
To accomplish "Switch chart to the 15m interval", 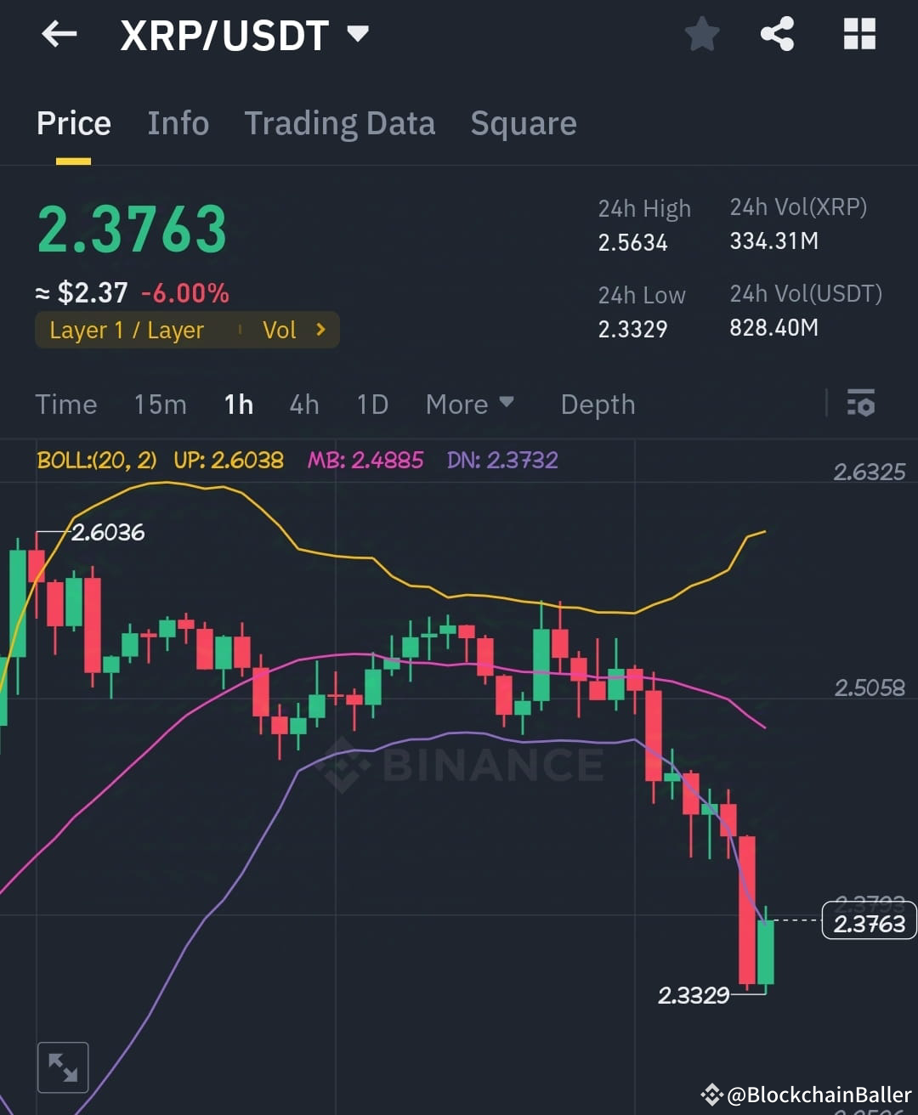I will click(x=160, y=405).
